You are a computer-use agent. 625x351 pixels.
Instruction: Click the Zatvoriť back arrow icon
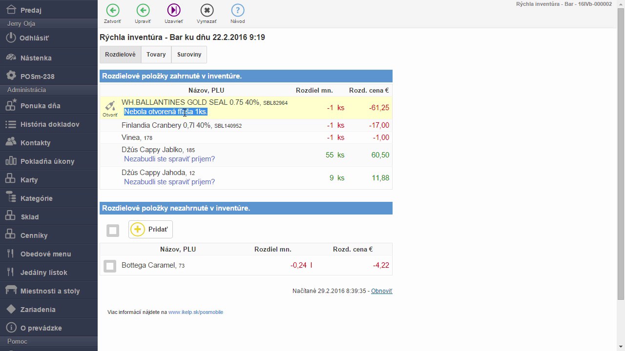coord(112,10)
